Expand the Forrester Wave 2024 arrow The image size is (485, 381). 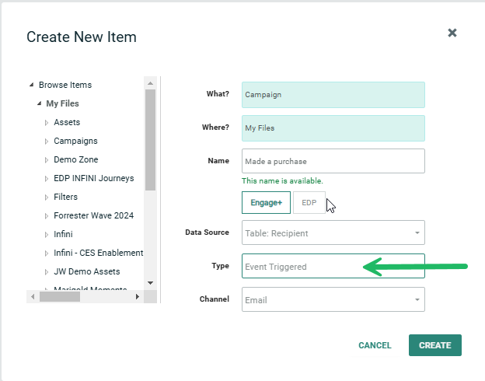(x=47, y=216)
